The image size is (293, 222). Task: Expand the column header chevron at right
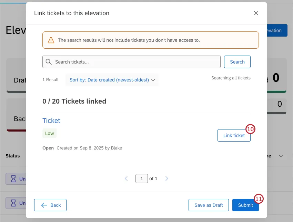pyautogui.click(x=281, y=156)
